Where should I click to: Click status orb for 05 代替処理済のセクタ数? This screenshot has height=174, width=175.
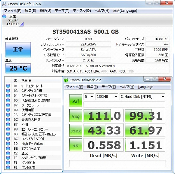point(8,100)
